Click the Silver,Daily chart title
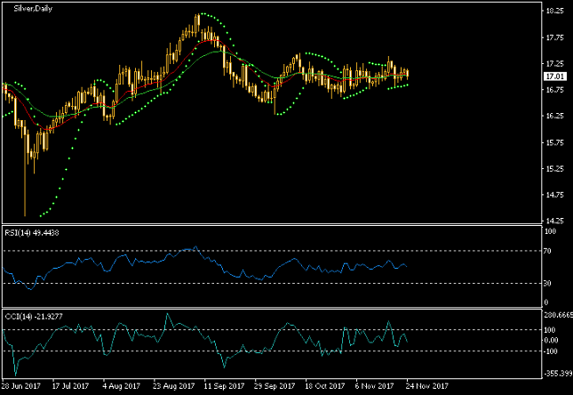 point(33,9)
